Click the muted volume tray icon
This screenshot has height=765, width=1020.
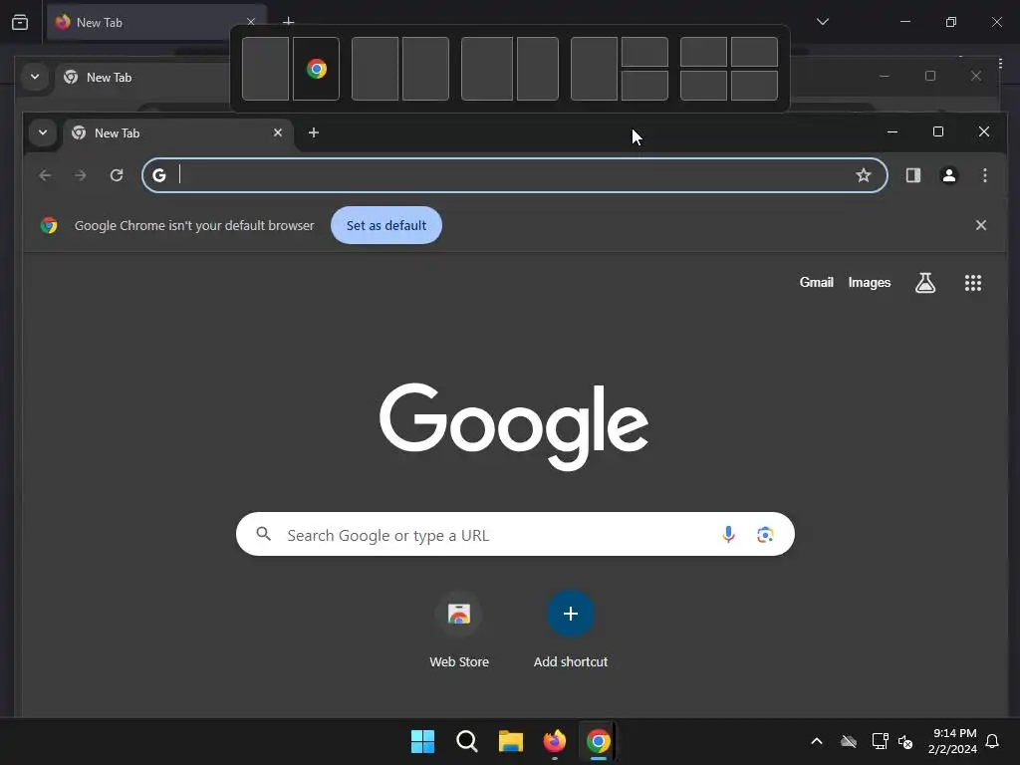click(904, 741)
